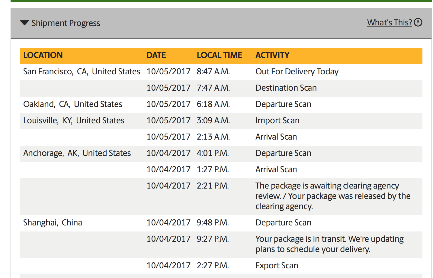This screenshot has height=278, width=433.
Task: Click the San Francisco, CA location cell
Action: [82, 72]
